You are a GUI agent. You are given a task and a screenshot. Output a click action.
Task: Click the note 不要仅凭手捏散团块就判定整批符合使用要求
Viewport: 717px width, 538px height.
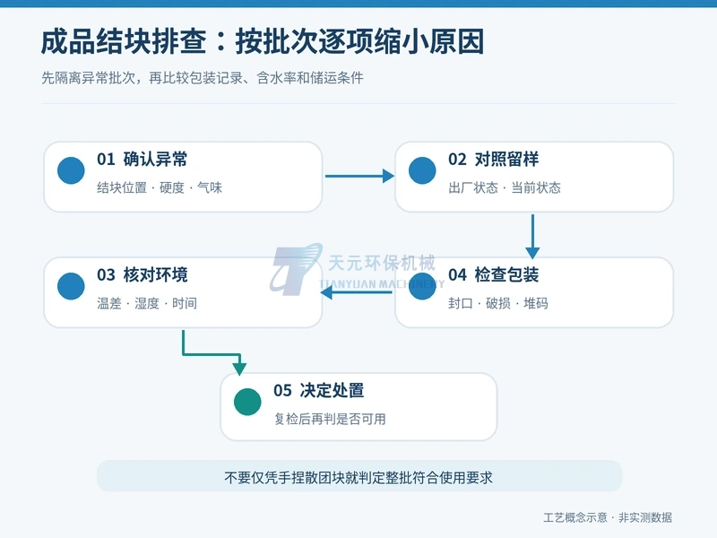(358, 478)
